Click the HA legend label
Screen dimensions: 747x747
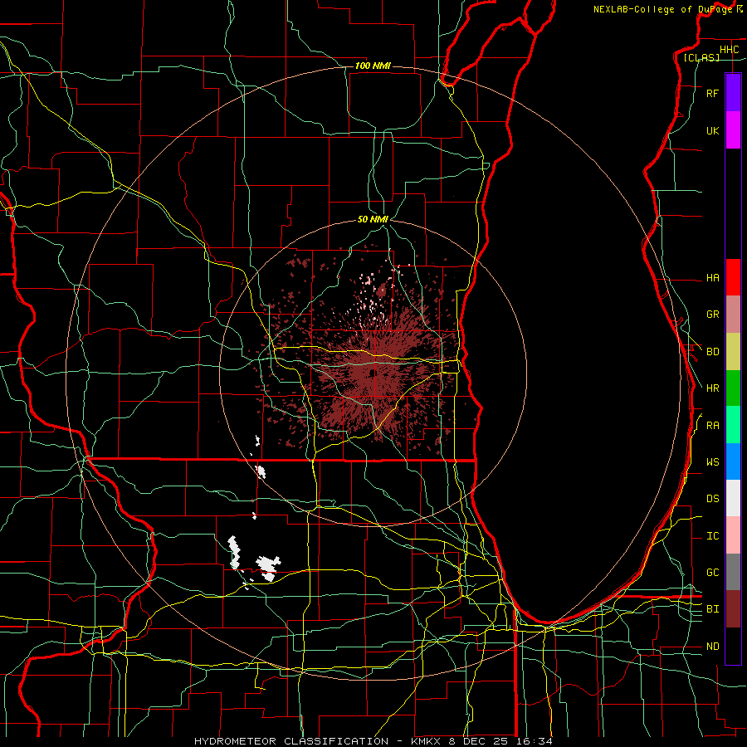712,278
